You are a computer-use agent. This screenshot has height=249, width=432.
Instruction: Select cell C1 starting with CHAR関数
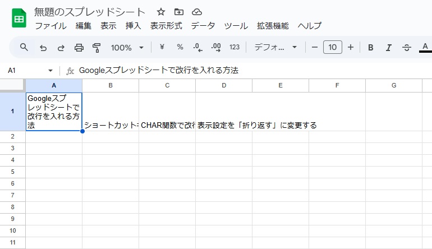point(167,112)
